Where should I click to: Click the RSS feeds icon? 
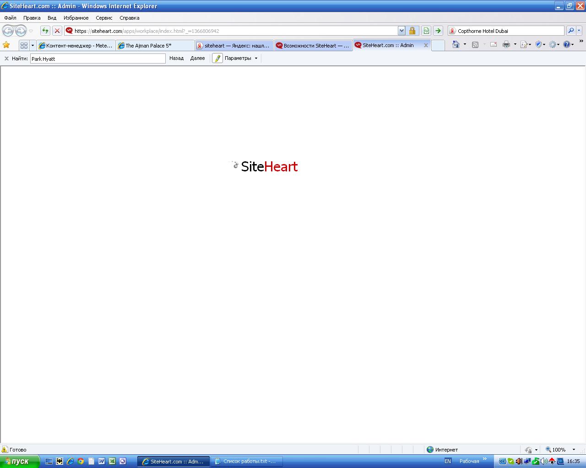475,44
